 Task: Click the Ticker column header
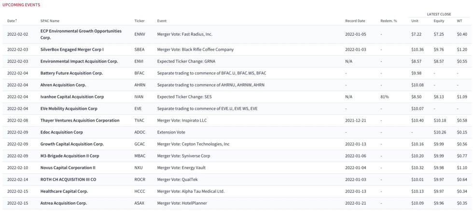pos(139,21)
